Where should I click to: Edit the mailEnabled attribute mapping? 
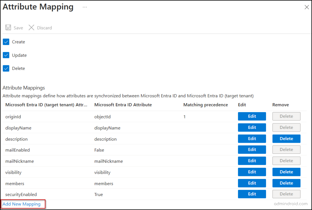[x=252, y=150]
